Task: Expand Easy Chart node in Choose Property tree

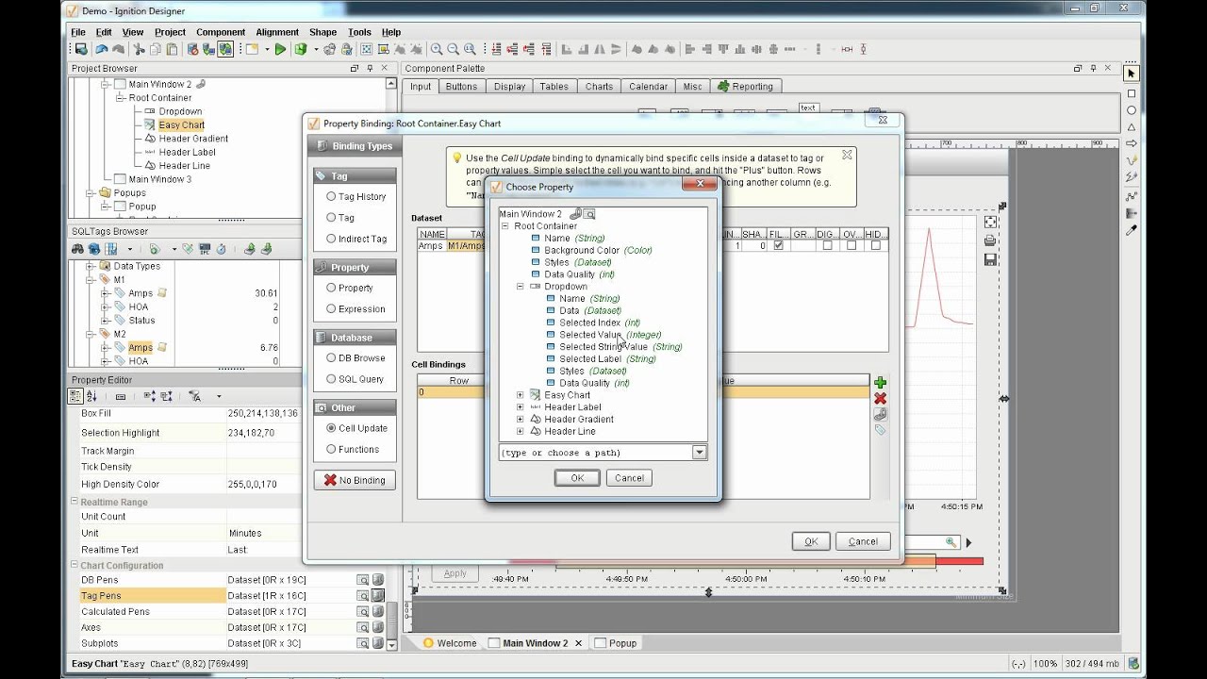Action: [x=520, y=395]
